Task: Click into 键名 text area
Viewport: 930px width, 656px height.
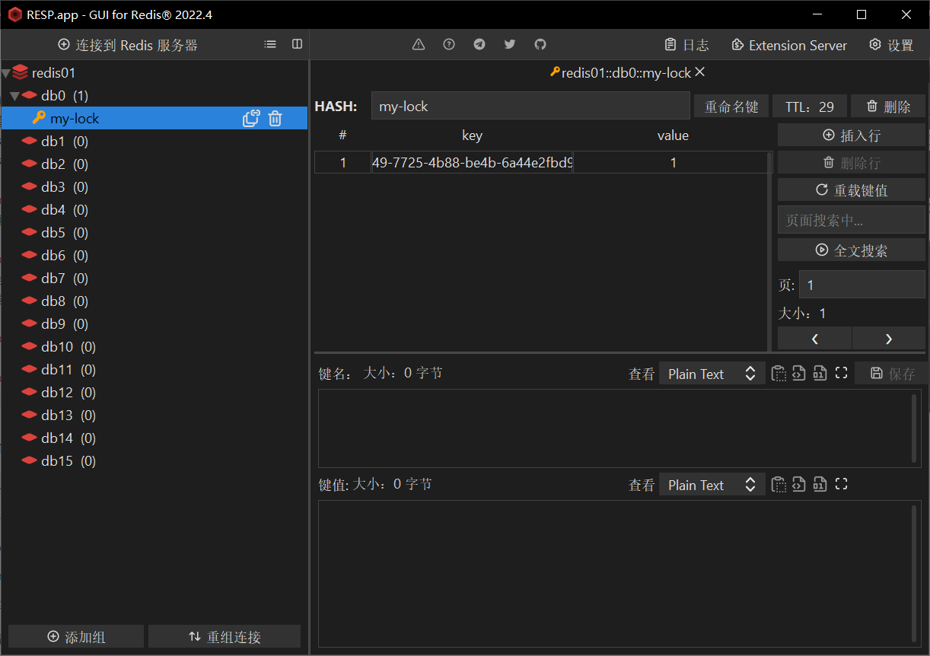Action: tap(619, 428)
